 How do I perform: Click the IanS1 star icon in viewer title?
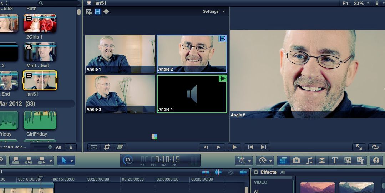click(89, 3)
